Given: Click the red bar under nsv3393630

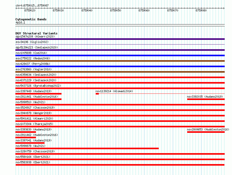Looking at the screenshot, I should click(26, 132).
